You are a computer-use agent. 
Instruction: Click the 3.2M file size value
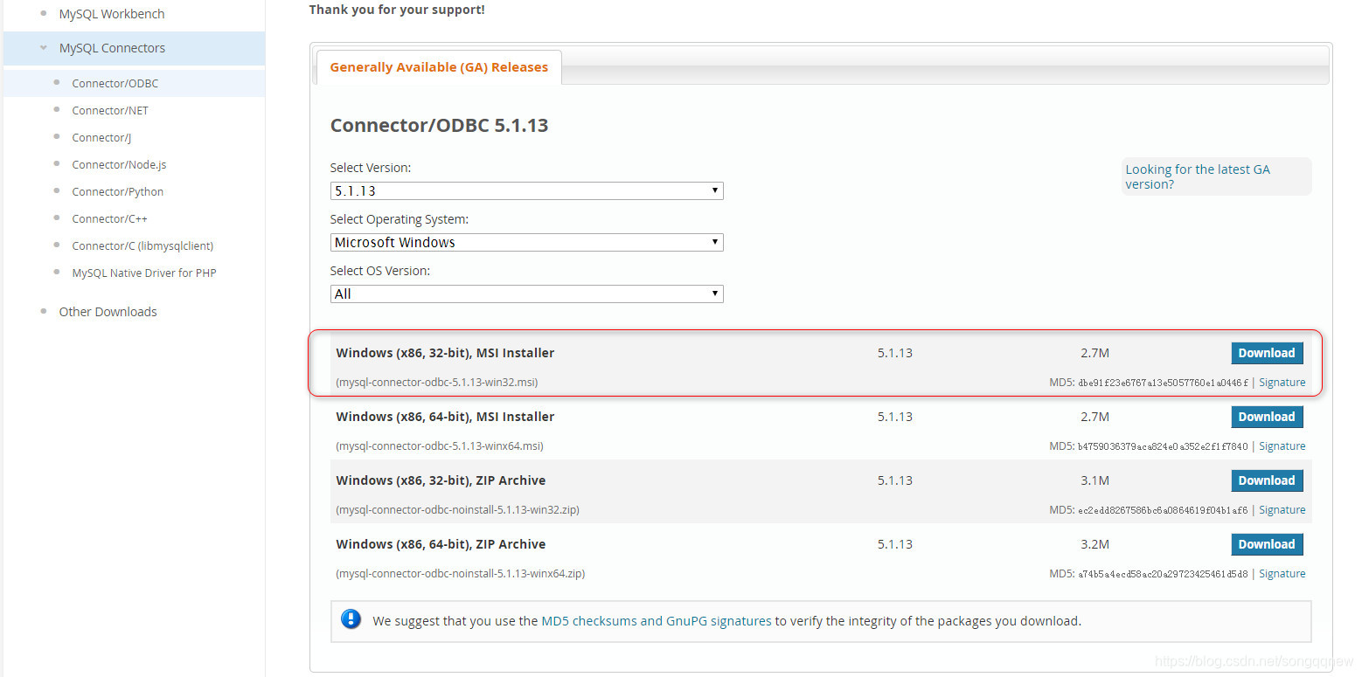tap(1094, 544)
